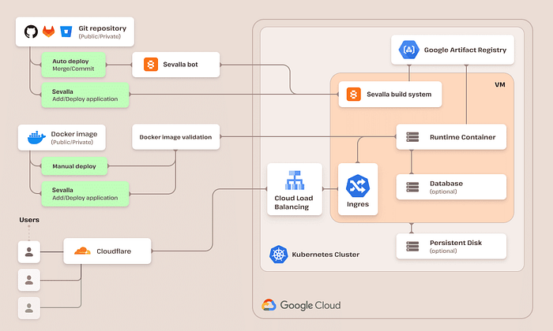The image size is (553, 331).
Task: Click the (optional) text under Persistent Disk
Action: (443, 251)
